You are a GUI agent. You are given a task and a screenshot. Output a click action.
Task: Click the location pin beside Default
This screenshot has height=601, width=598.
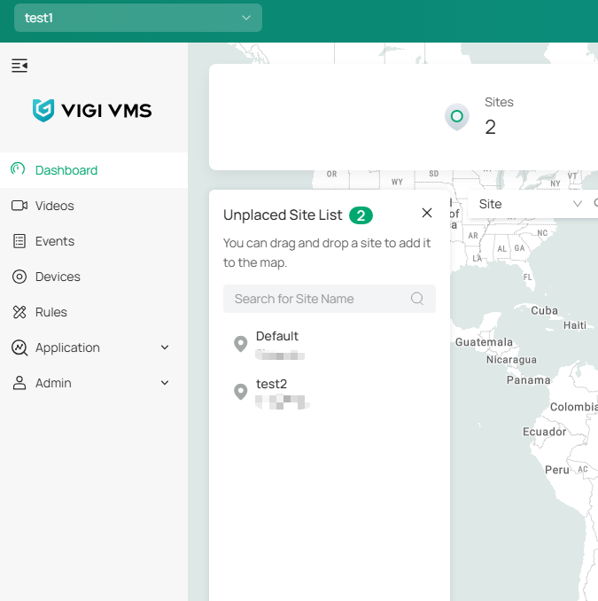point(241,343)
